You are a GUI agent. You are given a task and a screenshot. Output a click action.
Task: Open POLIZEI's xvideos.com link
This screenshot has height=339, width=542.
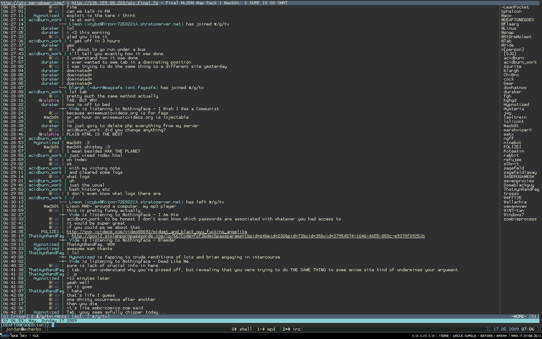tap(157, 231)
